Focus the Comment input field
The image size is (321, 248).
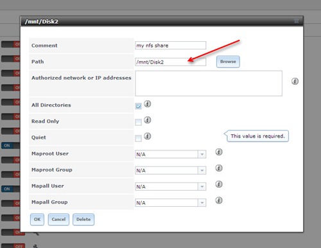click(x=171, y=46)
